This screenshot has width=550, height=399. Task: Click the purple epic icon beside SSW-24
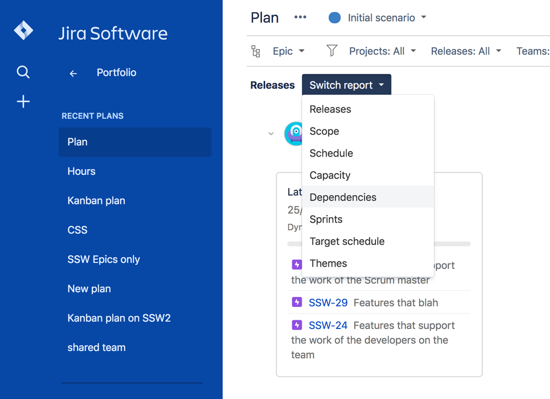click(297, 325)
